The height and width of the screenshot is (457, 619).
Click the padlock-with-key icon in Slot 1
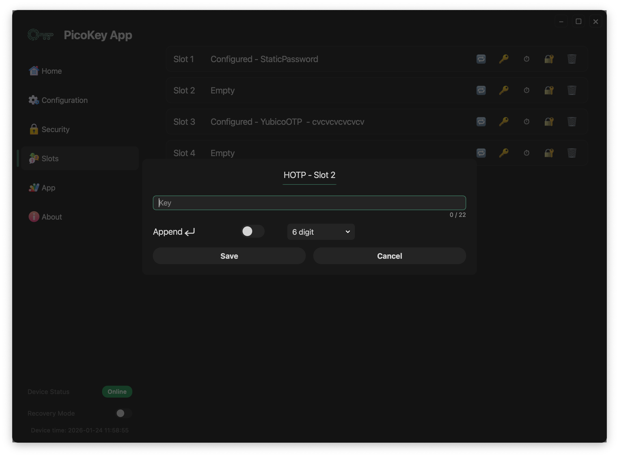[x=549, y=59]
